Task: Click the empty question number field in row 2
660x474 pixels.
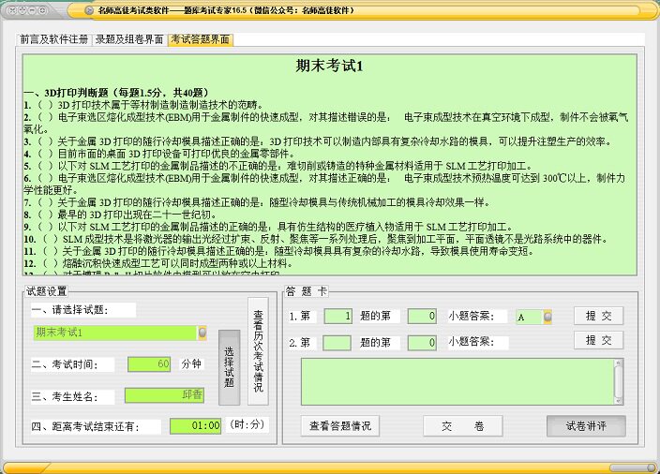Action: [337, 343]
